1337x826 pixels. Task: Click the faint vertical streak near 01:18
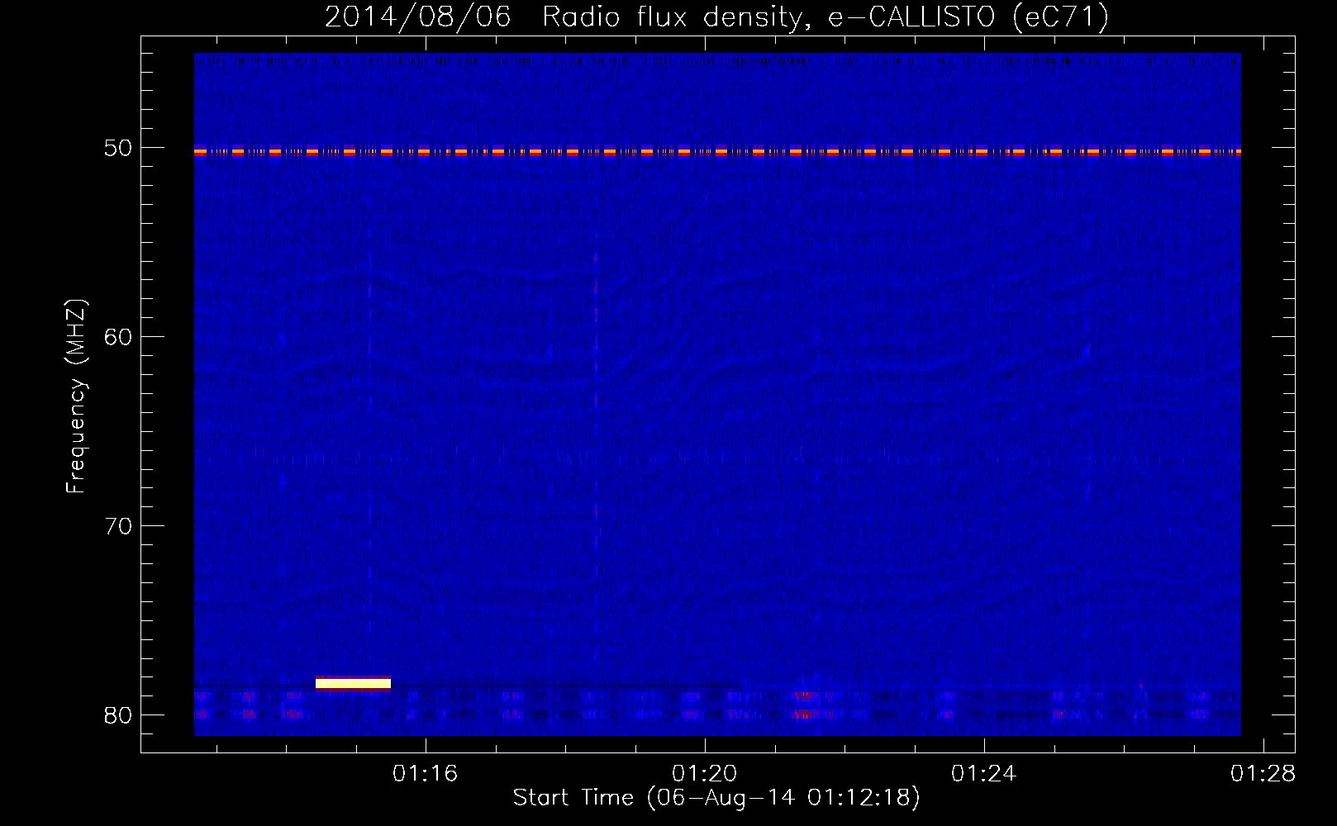596,413
